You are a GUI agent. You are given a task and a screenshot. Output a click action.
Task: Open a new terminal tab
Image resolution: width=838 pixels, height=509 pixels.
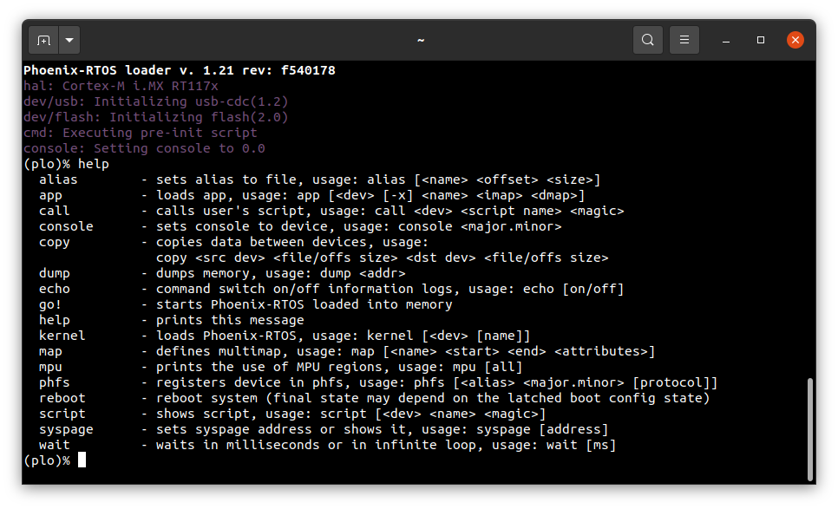(43, 40)
